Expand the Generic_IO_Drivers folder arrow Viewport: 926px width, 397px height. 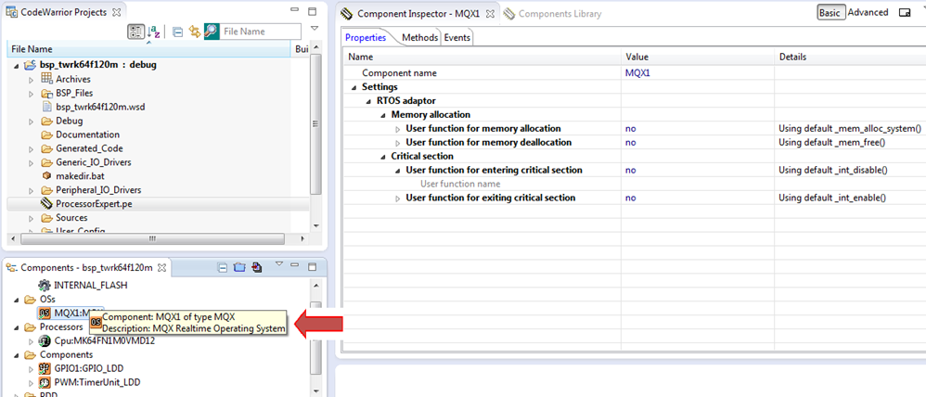point(32,162)
